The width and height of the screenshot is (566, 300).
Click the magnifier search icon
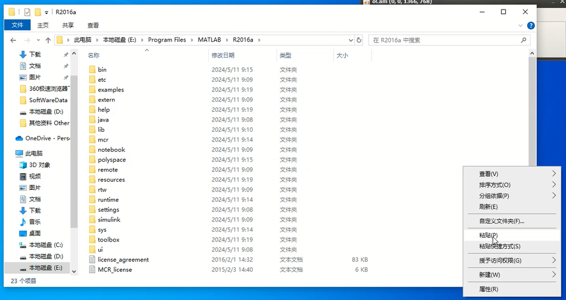coord(524,40)
